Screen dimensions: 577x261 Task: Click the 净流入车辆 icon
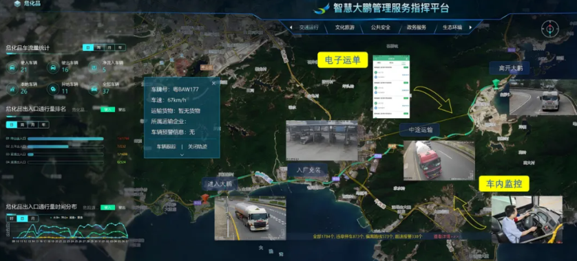[94, 67]
